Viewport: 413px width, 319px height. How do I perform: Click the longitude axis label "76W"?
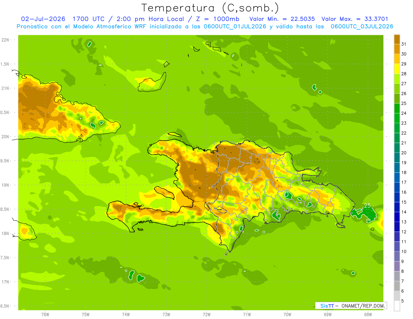click(45, 315)
